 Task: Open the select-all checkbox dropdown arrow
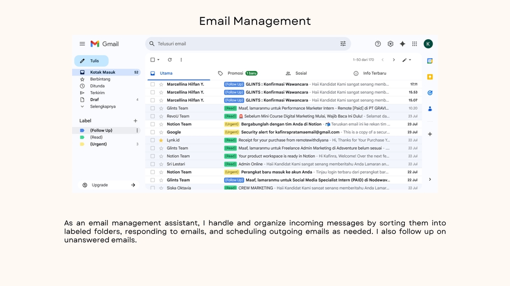coord(158,60)
